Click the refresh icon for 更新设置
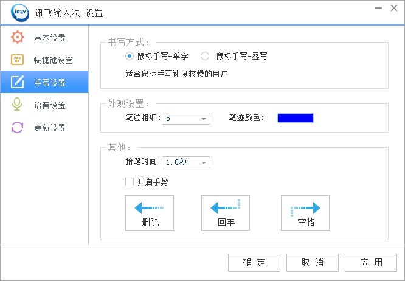Screen dimensions: 405x281 tap(17, 127)
